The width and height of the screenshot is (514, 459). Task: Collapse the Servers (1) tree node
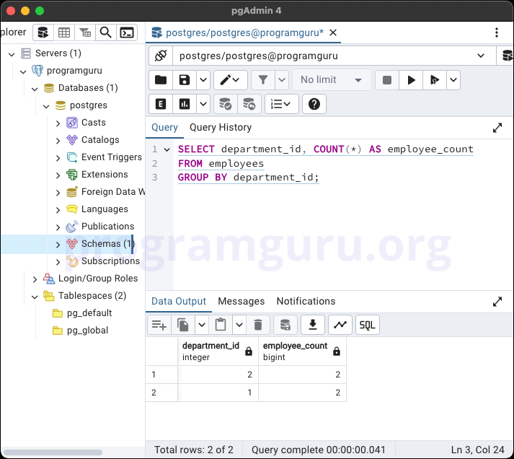[x=12, y=54]
